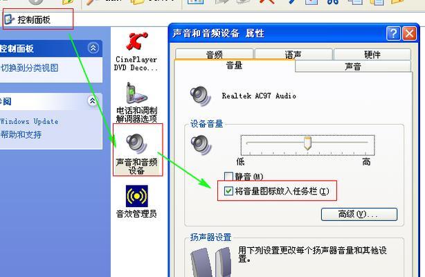Click the 控制面板 icon in address bar
Viewport: 425px width, 277px height.
point(8,19)
